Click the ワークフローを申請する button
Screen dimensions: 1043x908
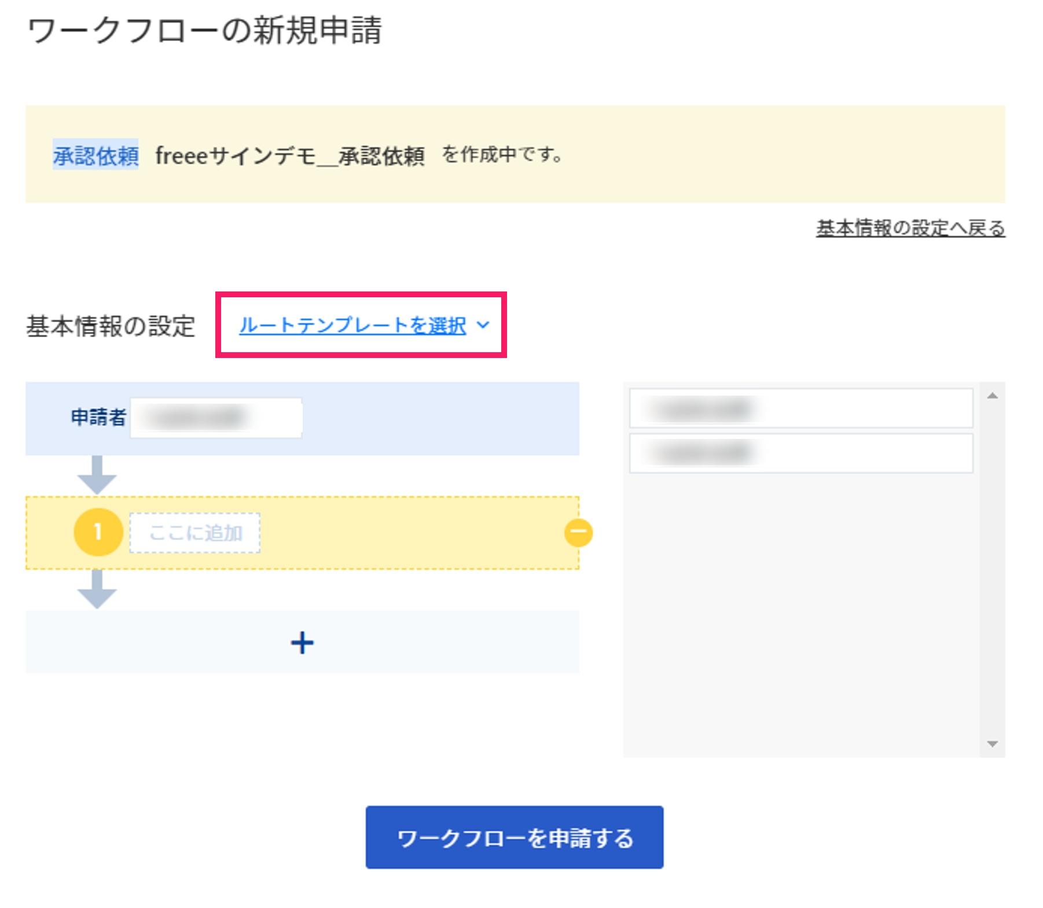click(514, 837)
